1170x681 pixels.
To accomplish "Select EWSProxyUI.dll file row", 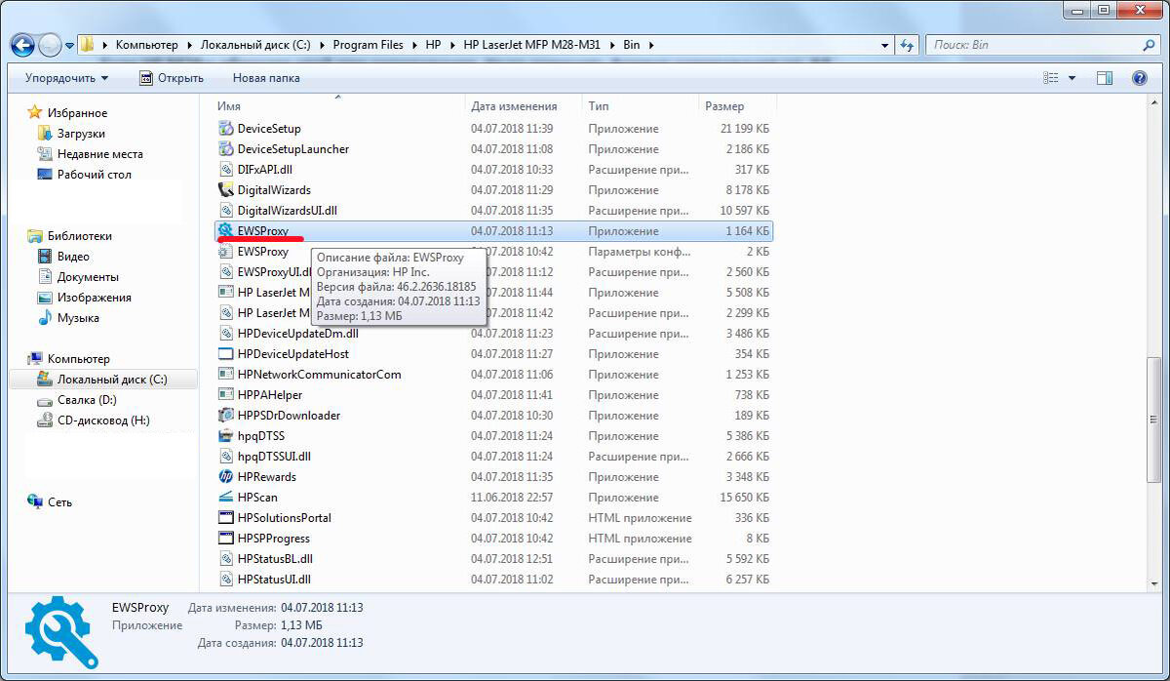I will [493, 272].
